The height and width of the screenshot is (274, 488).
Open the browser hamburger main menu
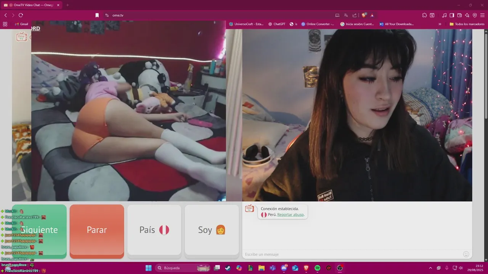coord(482,15)
